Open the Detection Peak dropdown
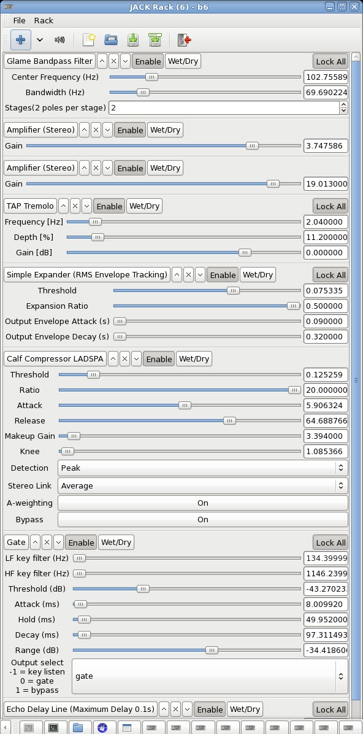This screenshot has height=734, width=363. tap(202, 468)
